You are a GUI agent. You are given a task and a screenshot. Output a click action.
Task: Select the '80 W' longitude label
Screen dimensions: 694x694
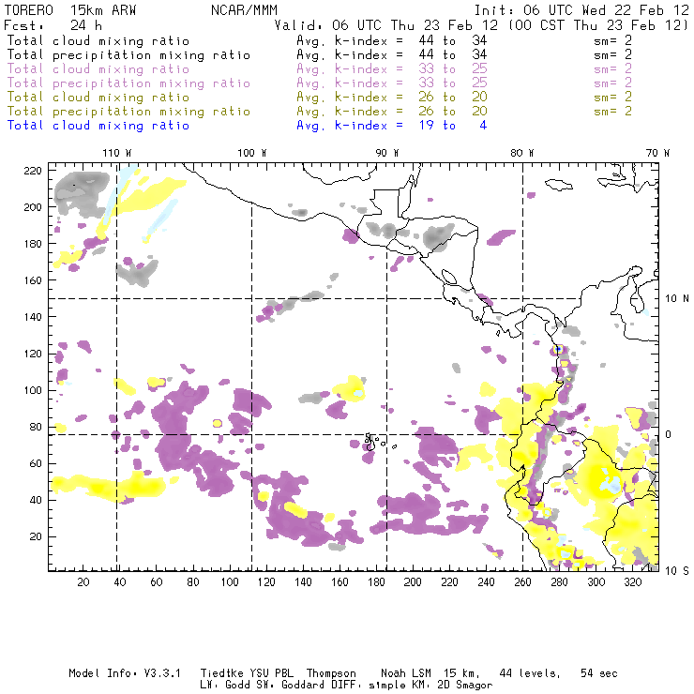point(521,153)
